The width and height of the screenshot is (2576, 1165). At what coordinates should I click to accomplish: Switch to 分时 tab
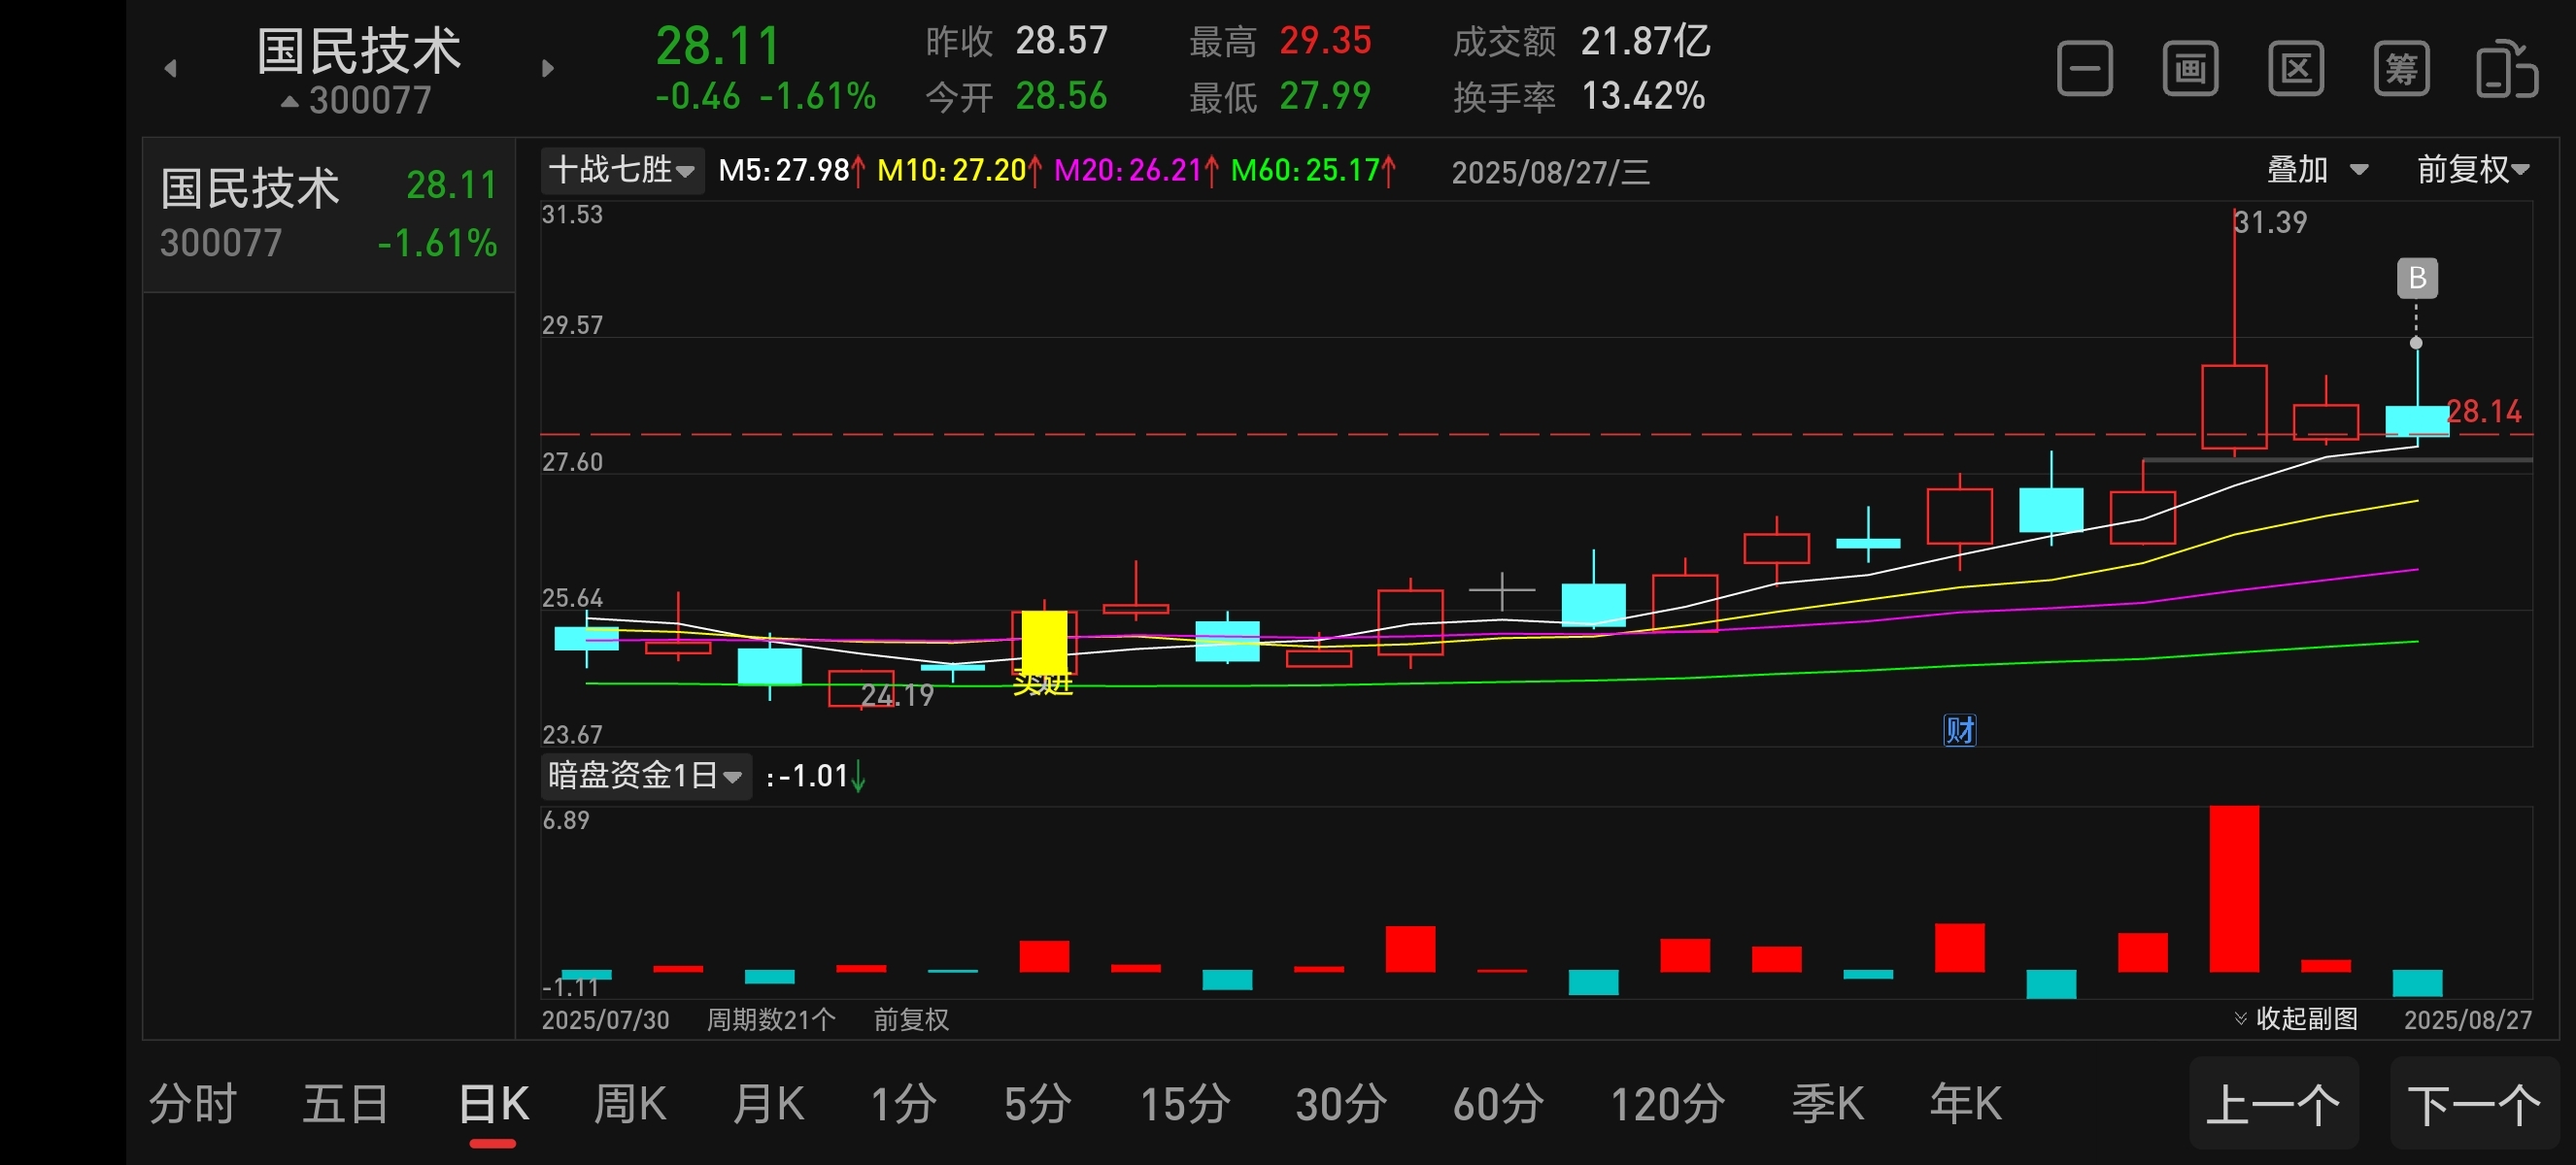pyautogui.click(x=193, y=1104)
